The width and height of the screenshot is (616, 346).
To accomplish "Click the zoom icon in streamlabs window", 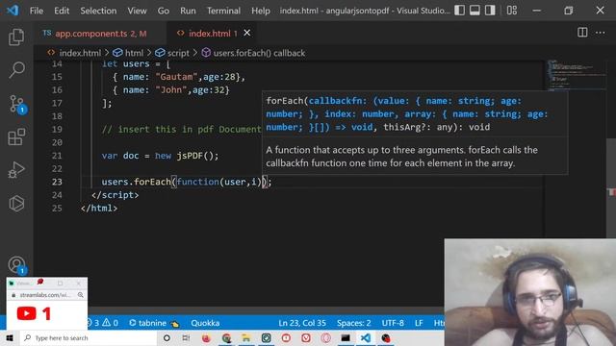I will coord(81,295).
